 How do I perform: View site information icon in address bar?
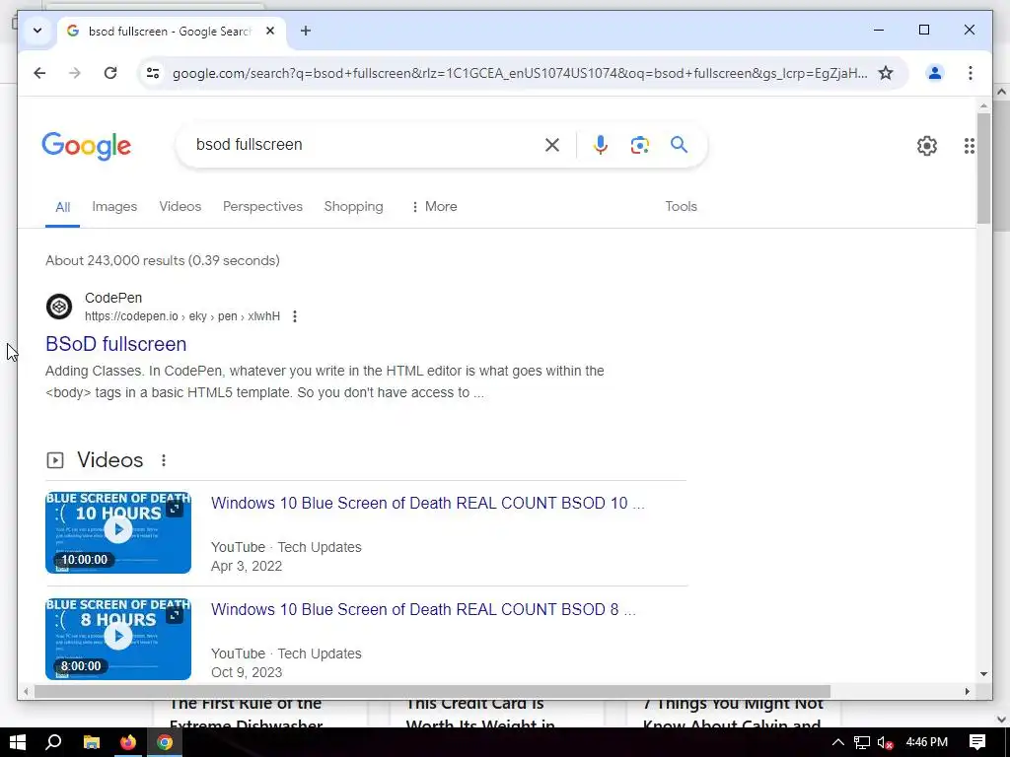pyautogui.click(x=153, y=73)
